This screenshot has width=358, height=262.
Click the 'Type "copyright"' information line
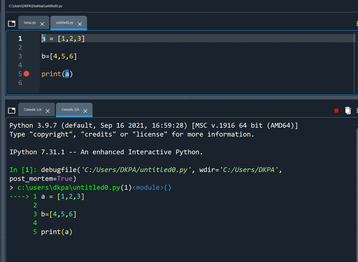(132, 134)
